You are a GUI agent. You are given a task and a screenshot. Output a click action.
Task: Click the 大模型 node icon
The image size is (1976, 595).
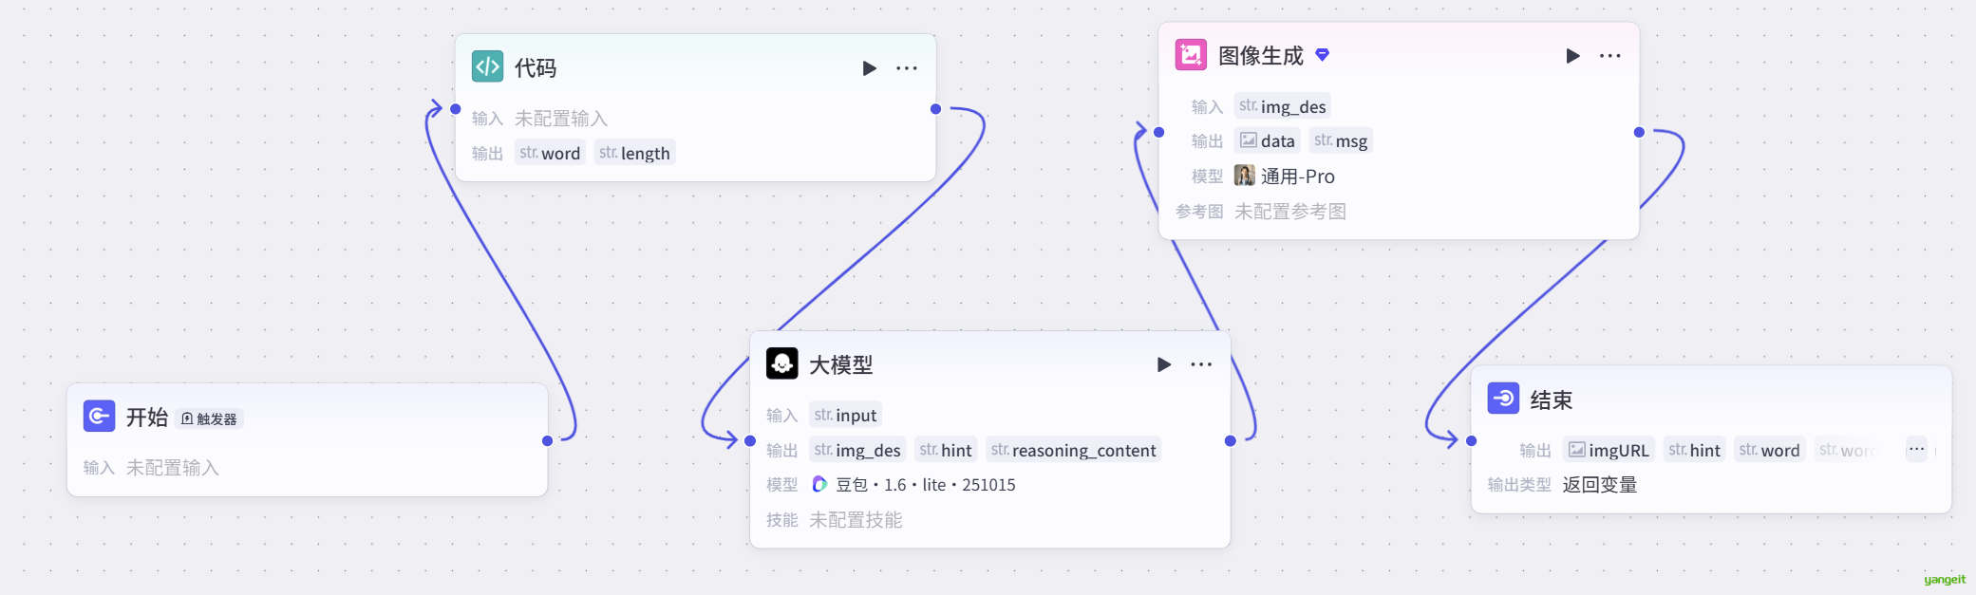[x=781, y=363]
